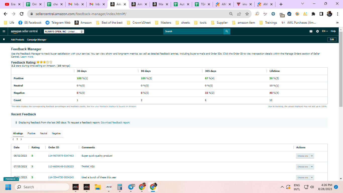Open the notification center badge
This screenshot has height=193, width=343.
[x=336, y=187]
